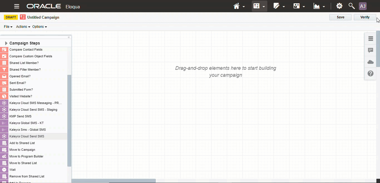Select the highlighted Kaleyra Cloud Send SMS step
This screenshot has width=380, height=183.
[33, 136]
